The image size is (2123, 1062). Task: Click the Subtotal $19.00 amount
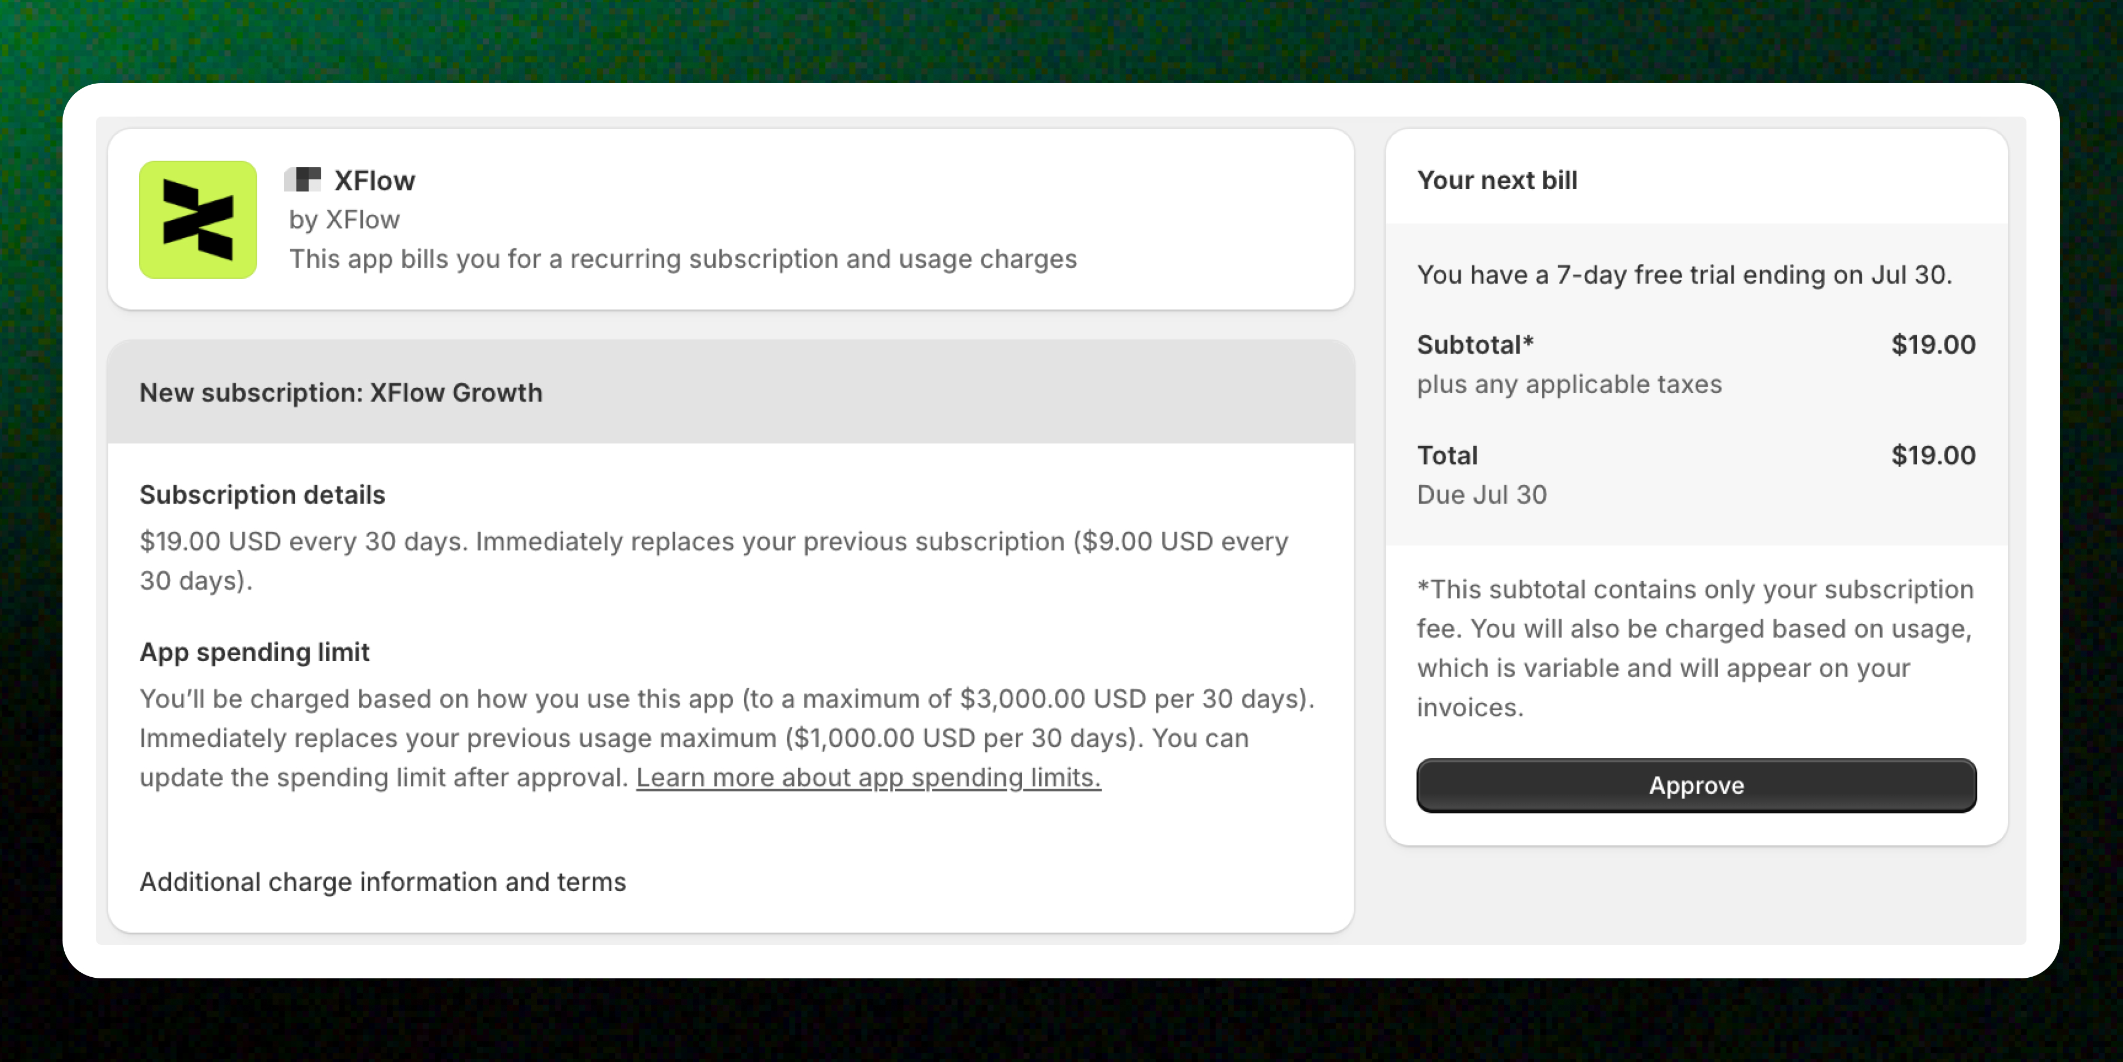pos(1933,344)
